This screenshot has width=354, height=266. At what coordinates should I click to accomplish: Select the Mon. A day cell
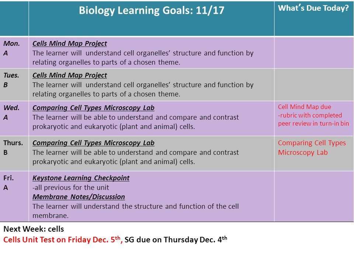(x=14, y=53)
